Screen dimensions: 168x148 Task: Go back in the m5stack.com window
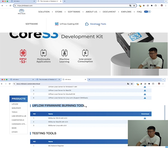[2, 6]
